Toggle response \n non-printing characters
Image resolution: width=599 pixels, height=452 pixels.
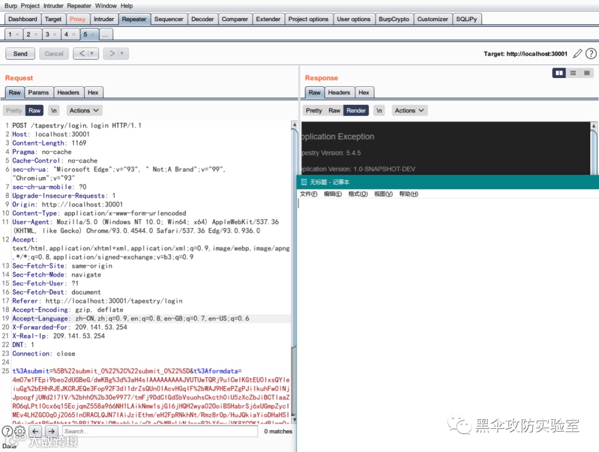(x=379, y=111)
